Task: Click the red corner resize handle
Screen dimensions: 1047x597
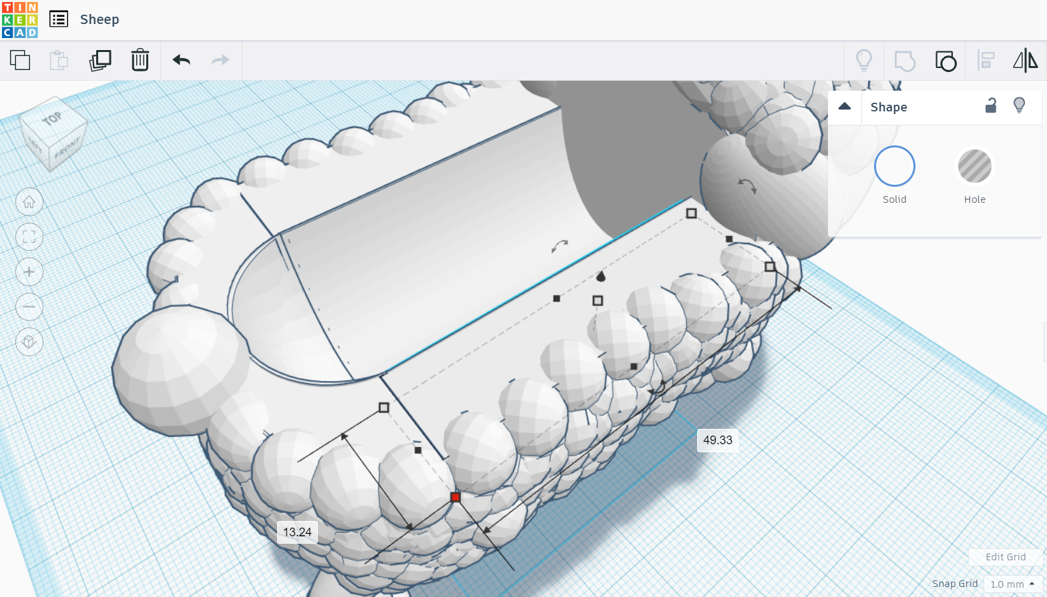Action: [455, 497]
